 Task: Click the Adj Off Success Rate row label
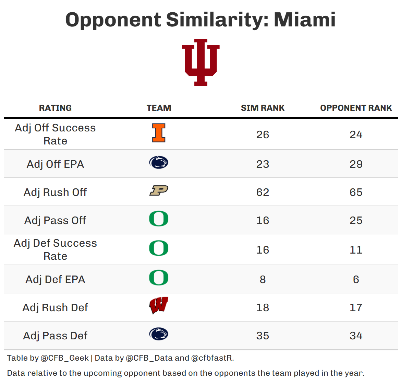(x=55, y=134)
